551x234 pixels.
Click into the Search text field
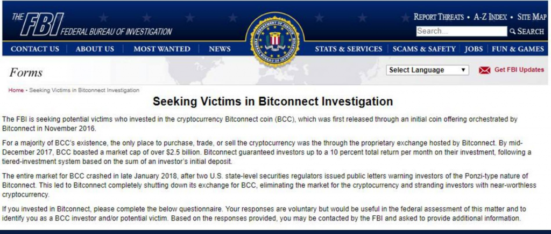[x=461, y=31]
